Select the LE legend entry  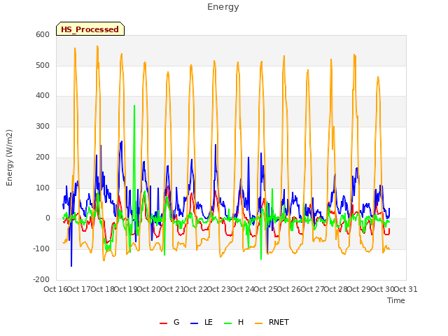point(202,322)
